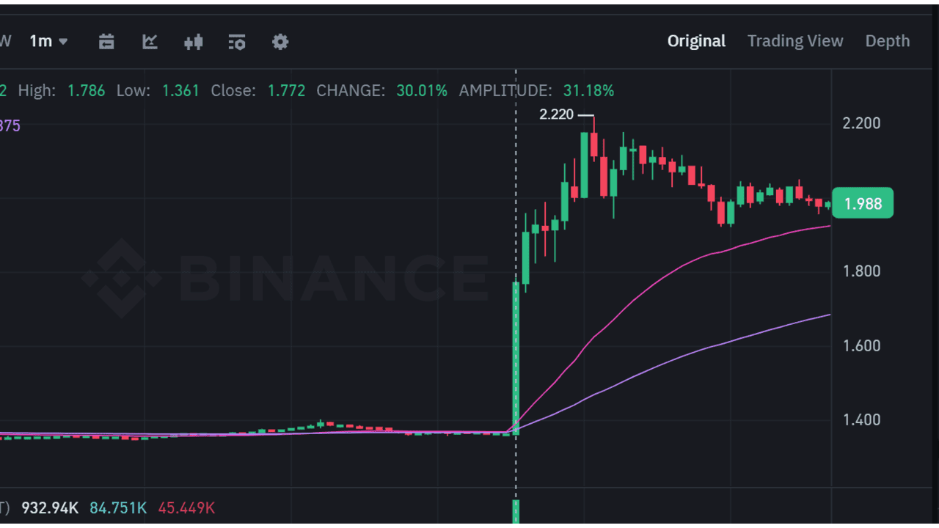This screenshot has height=528, width=939.
Task: Click the 2.220 high price marker
Action: coord(557,114)
